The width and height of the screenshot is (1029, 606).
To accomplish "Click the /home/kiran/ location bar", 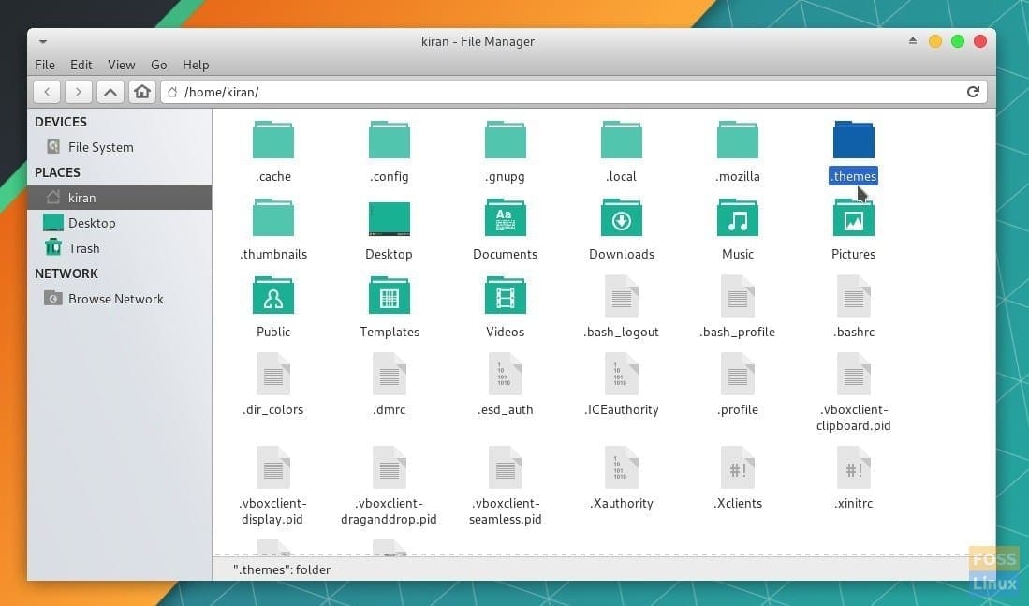I will point(574,92).
